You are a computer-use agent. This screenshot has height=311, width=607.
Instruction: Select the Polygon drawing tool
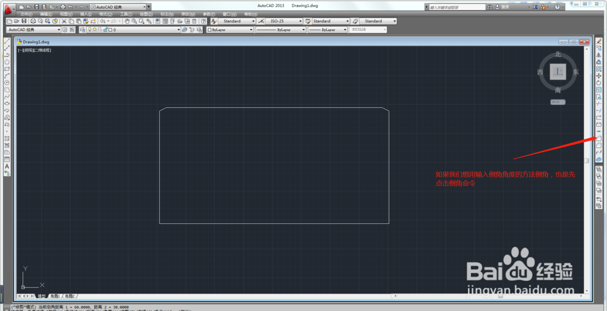(7, 62)
